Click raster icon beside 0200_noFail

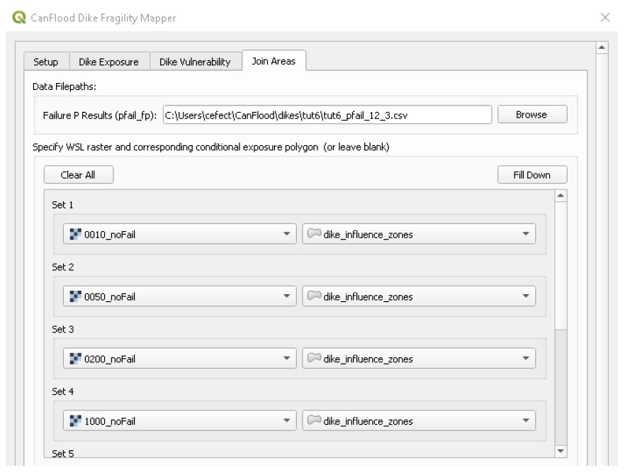75,359
